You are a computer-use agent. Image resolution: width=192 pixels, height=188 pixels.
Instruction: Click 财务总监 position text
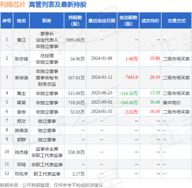click(x=47, y=84)
